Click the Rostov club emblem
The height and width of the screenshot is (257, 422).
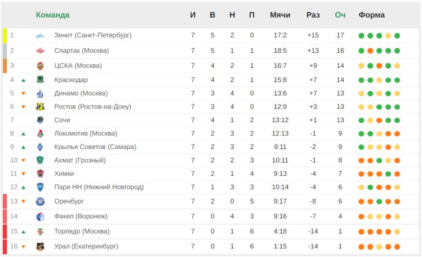(40, 107)
